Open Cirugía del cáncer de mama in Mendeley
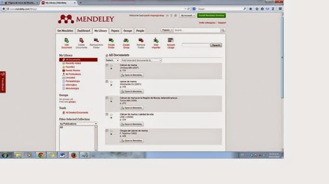 [x=132, y=140]
